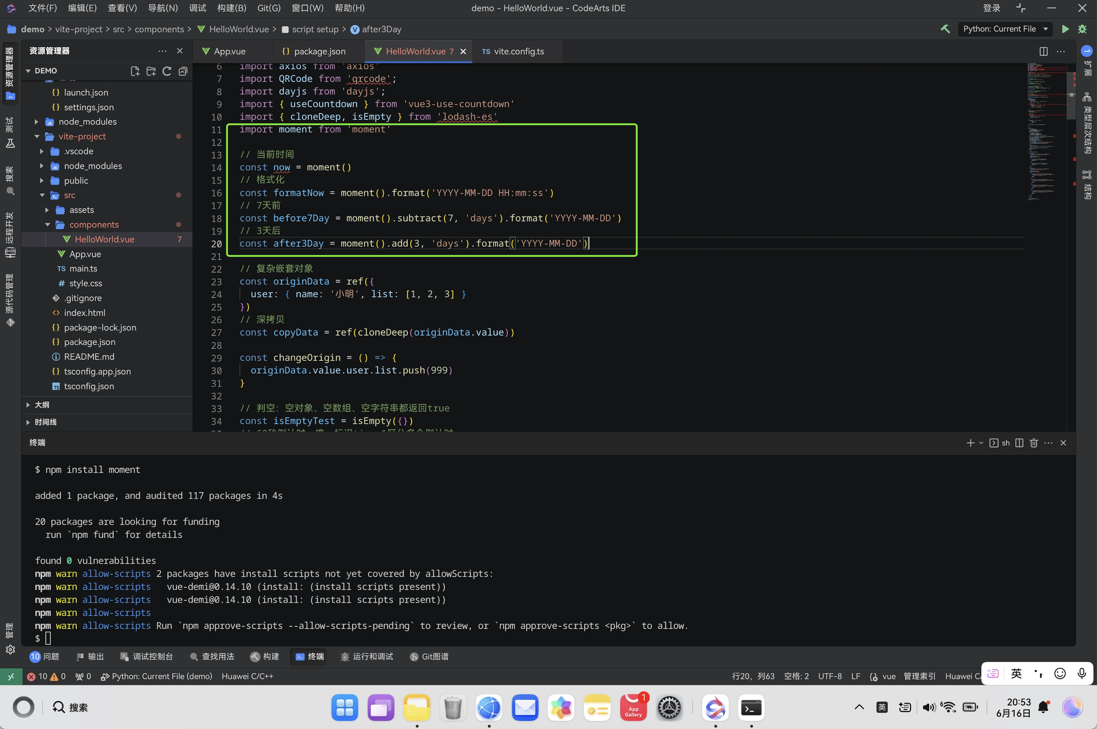Open the source control sidebar view

10,300
